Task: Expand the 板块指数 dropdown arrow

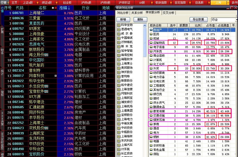Action: tap(171, 3)
